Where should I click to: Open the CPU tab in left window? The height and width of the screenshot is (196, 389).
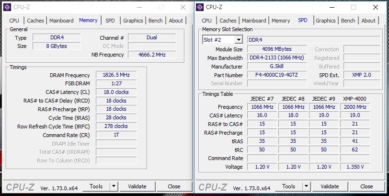coord(14,21)
